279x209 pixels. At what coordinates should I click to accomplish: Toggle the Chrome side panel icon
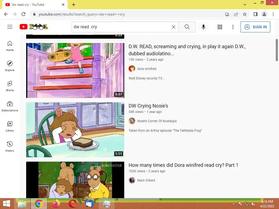pyautogui.click(x=256, y=14)
